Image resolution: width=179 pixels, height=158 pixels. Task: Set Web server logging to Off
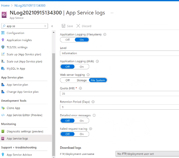pos(67,80)
